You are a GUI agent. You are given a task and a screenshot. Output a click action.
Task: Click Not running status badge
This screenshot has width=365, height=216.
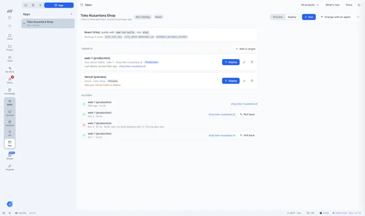coord(143,17)
